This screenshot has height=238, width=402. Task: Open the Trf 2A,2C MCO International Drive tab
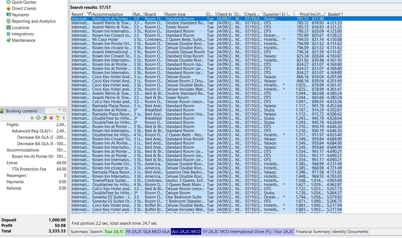(x=237, y=232)
